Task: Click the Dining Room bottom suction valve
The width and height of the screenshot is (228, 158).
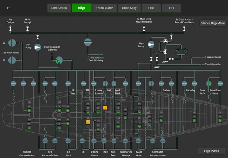Action: tap(93, 141)
